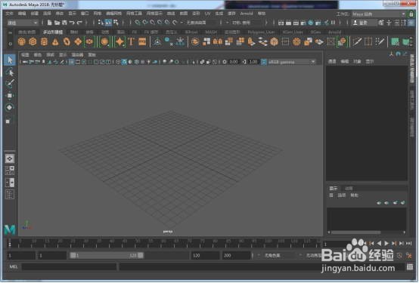Open the Script Editor icon at bottom right
Image resolution: width=419 pixels, height=283 pixels.
410,266
